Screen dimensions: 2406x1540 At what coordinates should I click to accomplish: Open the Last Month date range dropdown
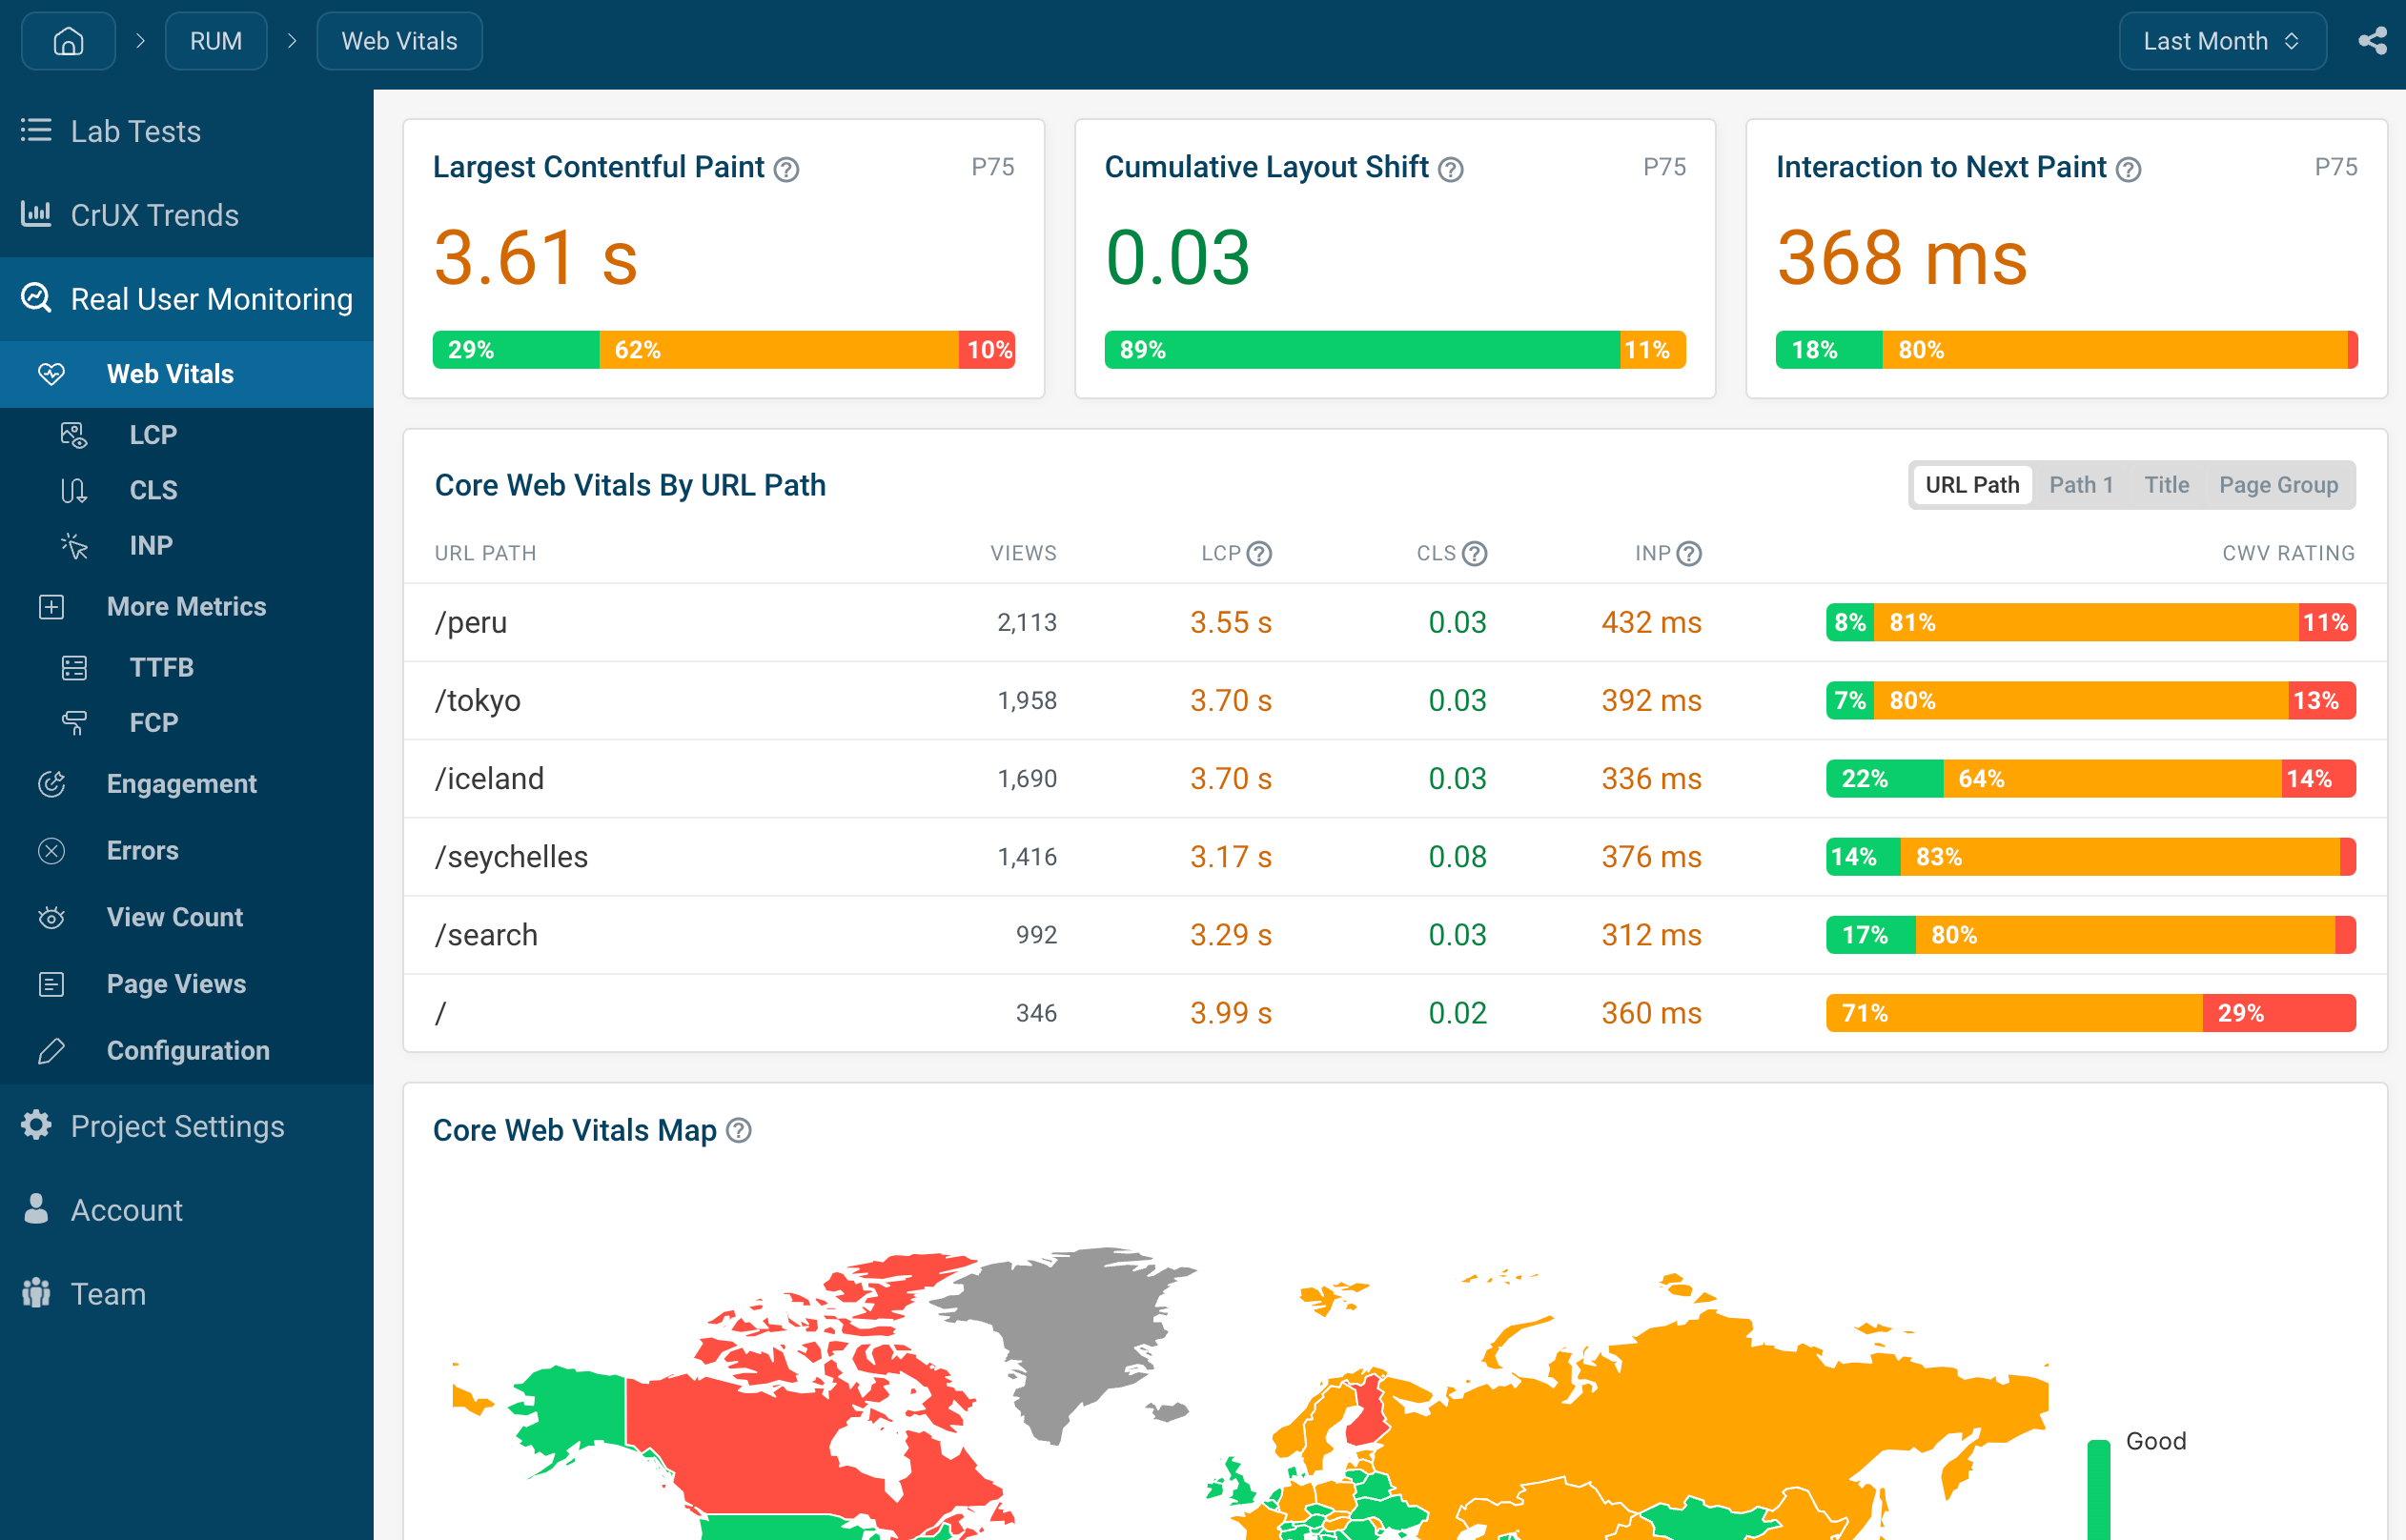pos(2222,41)
